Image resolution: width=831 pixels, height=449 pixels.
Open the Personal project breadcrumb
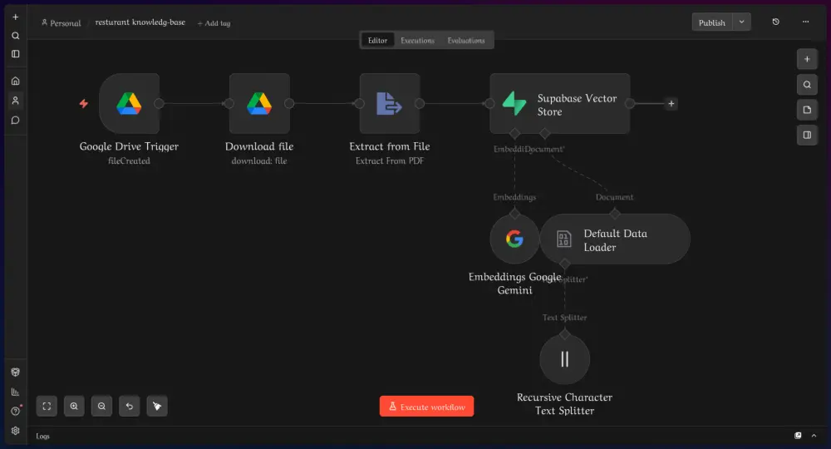pos(61,22)
